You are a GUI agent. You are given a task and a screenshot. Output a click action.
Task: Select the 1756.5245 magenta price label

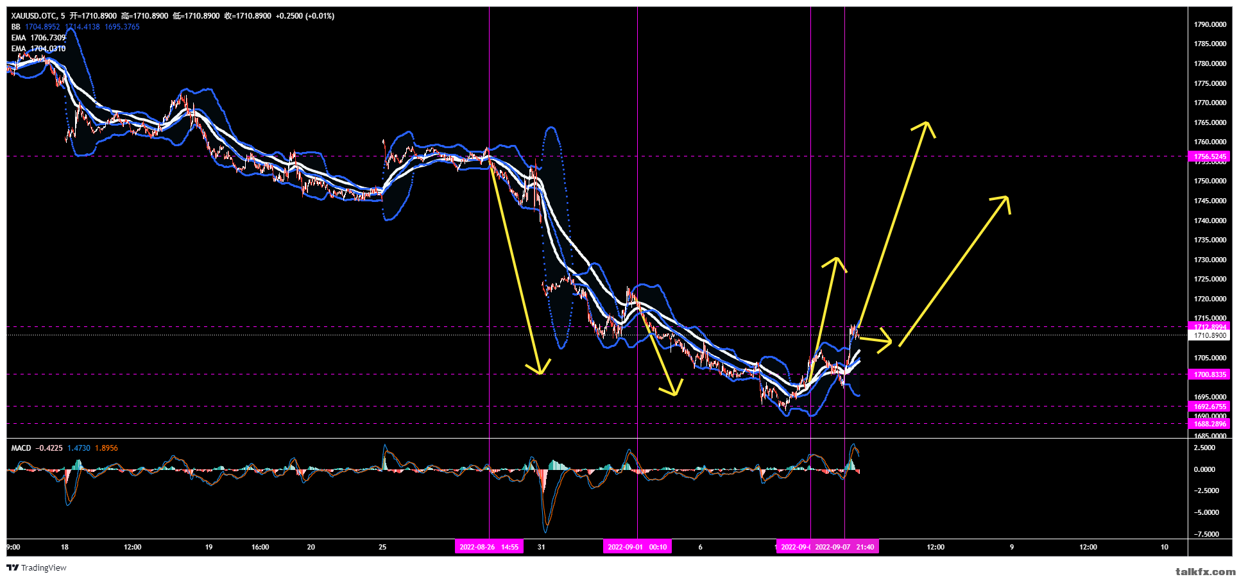click(x=1209, y=156)
